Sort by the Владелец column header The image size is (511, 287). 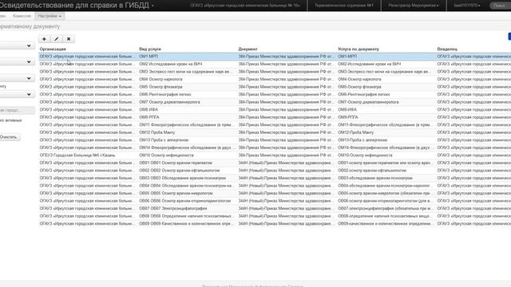pyautogui.click(x=447, y=49)
